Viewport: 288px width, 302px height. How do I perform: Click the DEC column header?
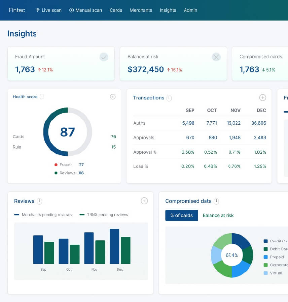point(261,110)
